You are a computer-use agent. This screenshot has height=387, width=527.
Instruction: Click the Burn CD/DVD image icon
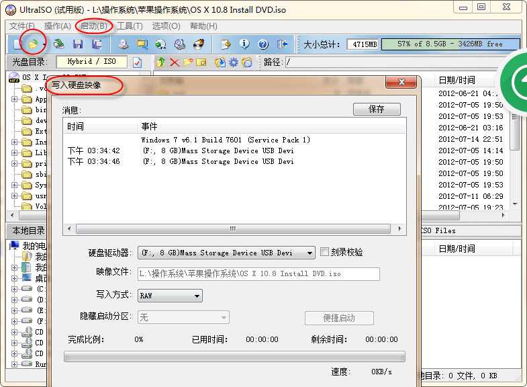pos(199,44)
